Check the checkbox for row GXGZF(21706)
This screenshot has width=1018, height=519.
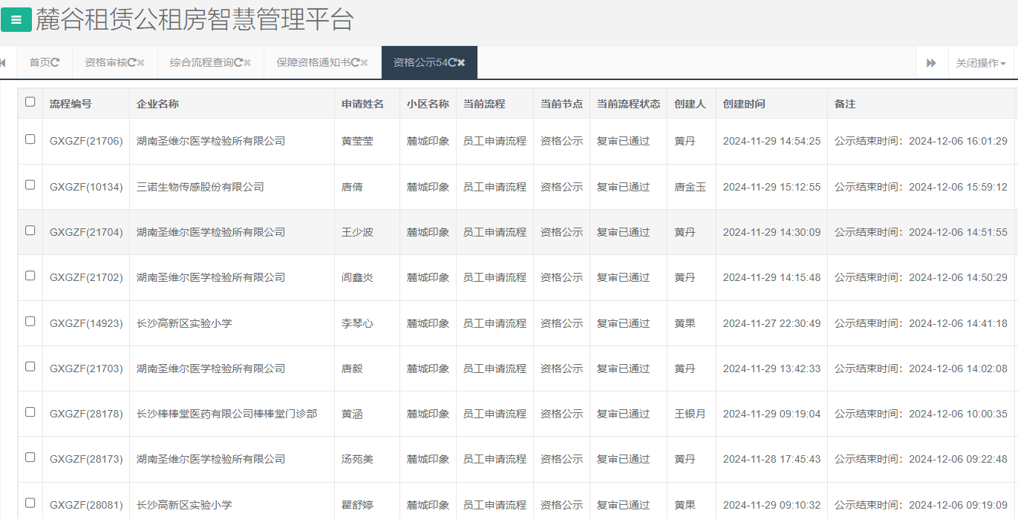coord(30,141)
